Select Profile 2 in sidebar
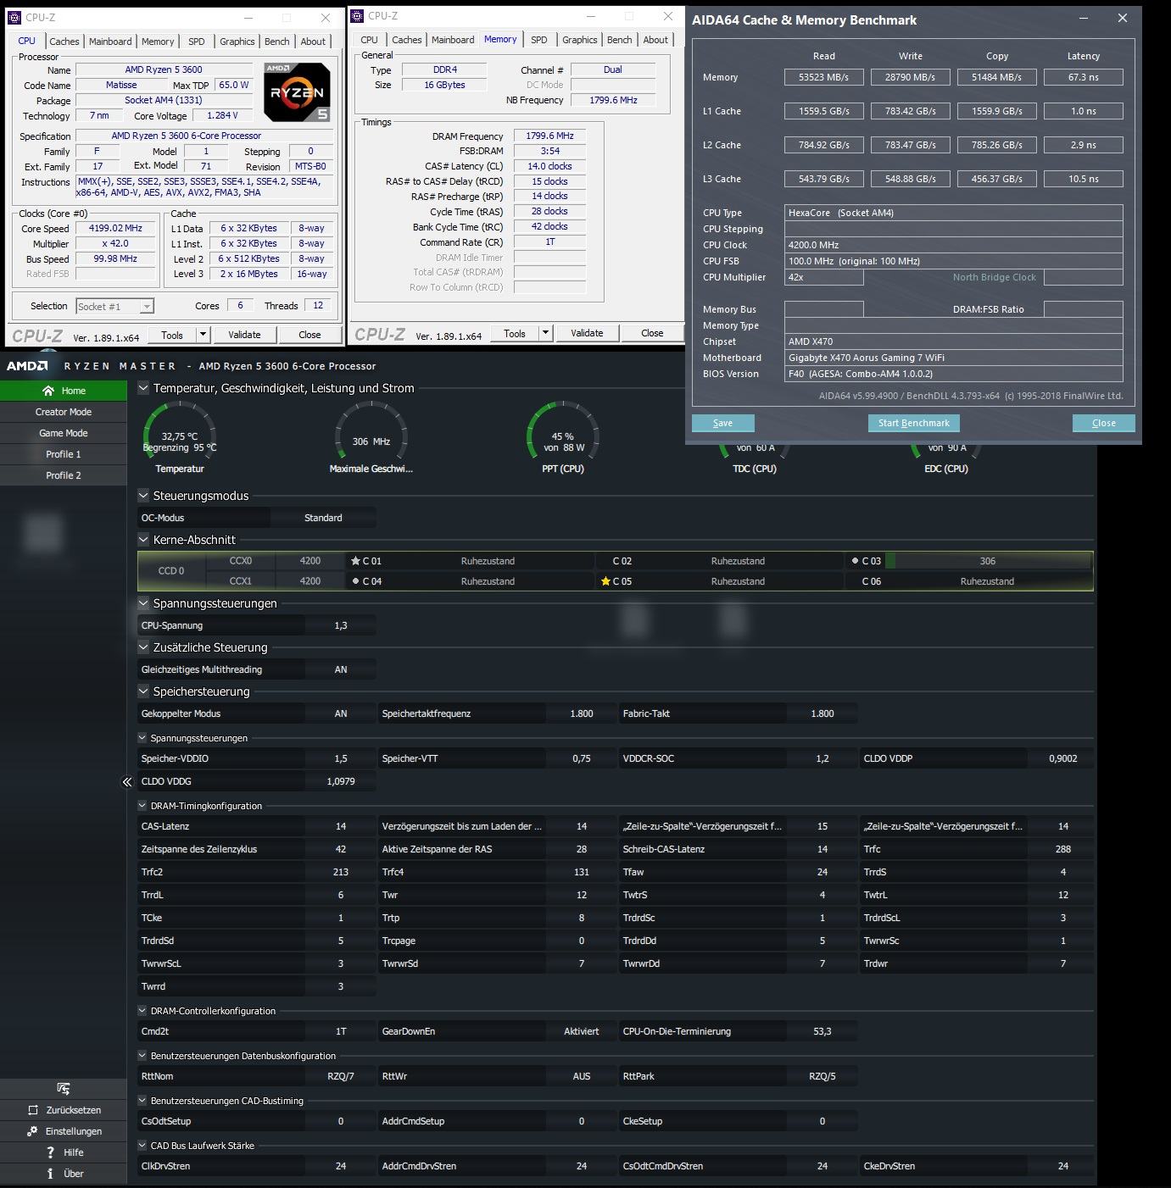This screenshot has width=1171, height=1188. [64, 475]
